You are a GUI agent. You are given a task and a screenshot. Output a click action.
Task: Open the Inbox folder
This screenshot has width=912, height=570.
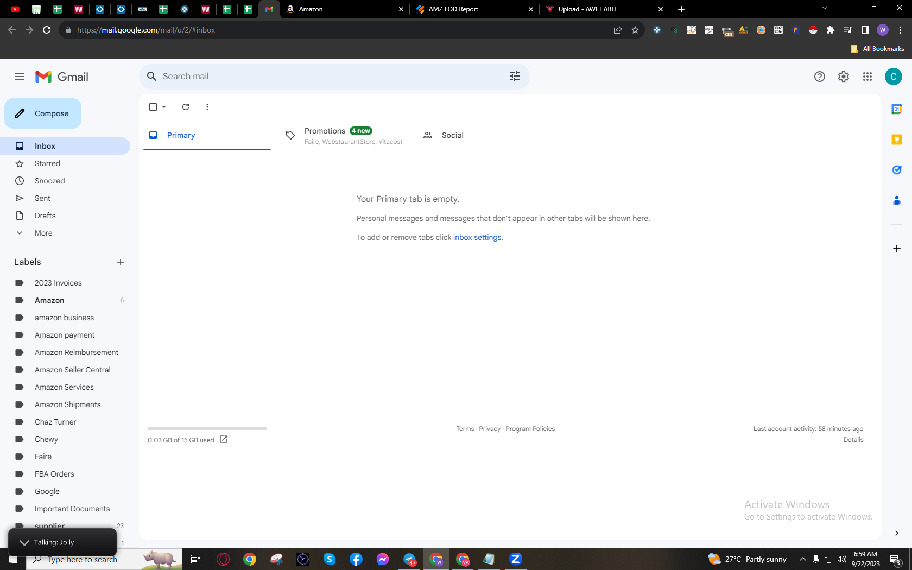coord(65,146)
